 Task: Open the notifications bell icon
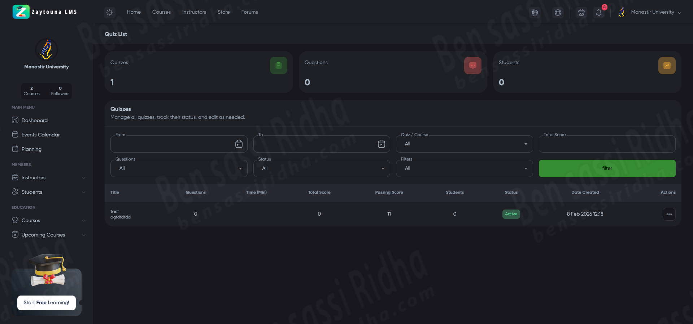[599, 13]
